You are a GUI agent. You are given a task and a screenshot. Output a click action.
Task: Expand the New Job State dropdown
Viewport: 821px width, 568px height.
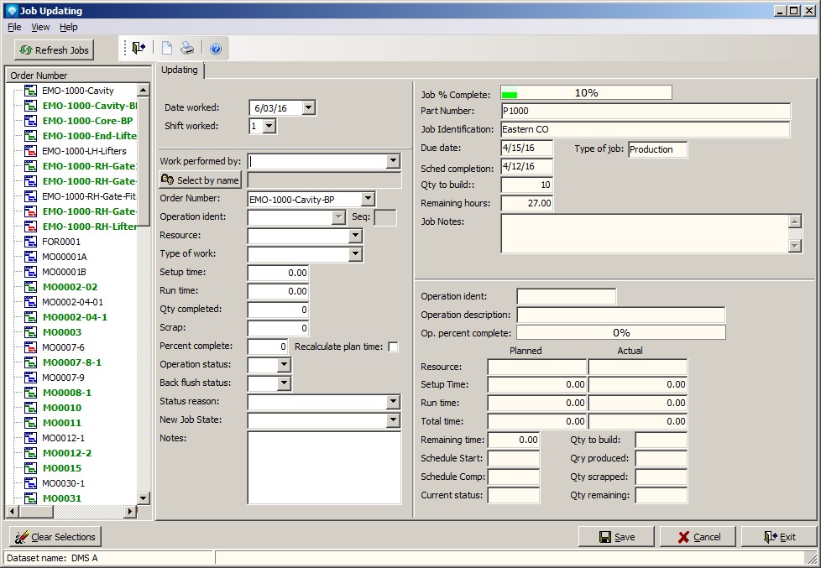click(393, 419)
